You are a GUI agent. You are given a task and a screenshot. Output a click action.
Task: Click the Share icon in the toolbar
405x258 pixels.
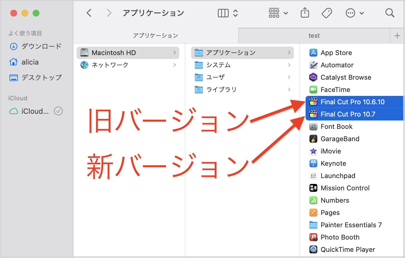[305, 13]
